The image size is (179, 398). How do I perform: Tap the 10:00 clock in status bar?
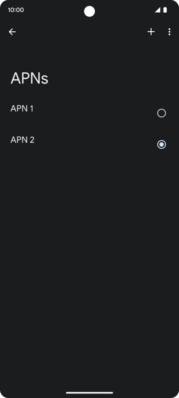(x=16, y=10)
